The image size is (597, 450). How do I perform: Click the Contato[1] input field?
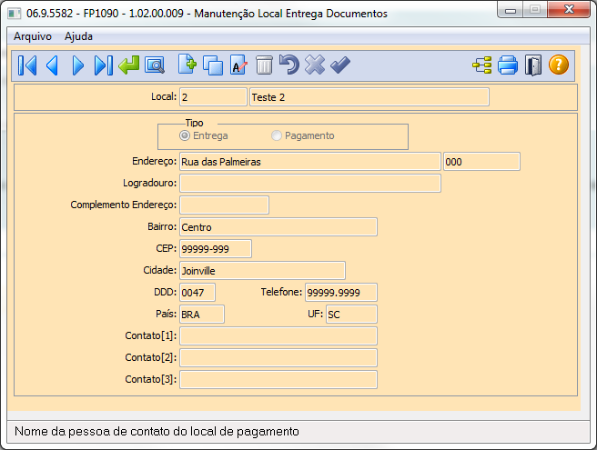pyautogui.click(x=278, y=335)
